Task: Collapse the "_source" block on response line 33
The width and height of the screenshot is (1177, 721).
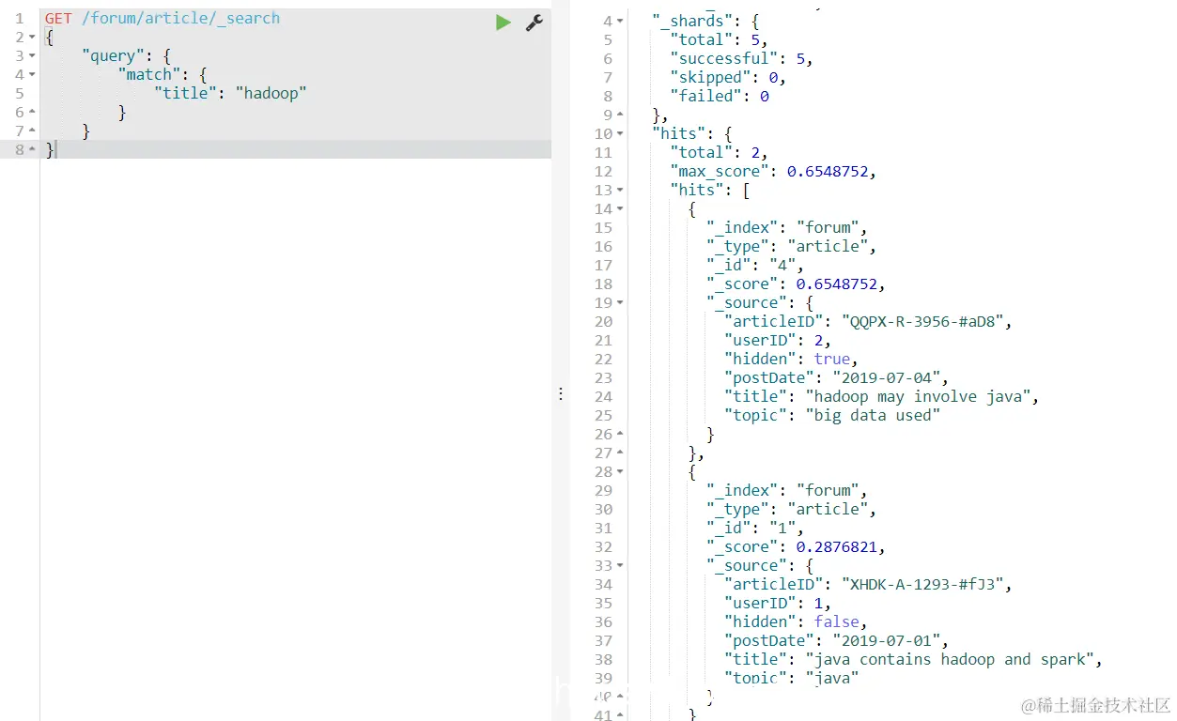Action: [620, 565]
